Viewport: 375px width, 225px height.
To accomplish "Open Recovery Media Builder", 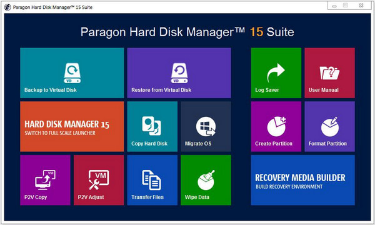I will (303, 180).
